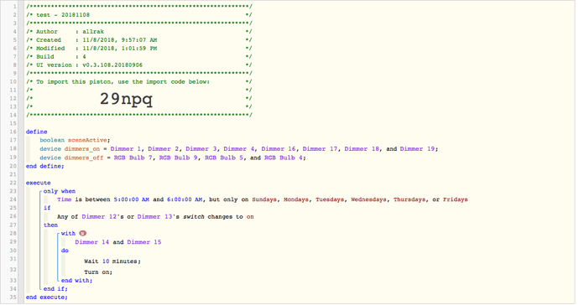
Task: Select 'Dimmer 15' in with block
Action: [144, 242]
